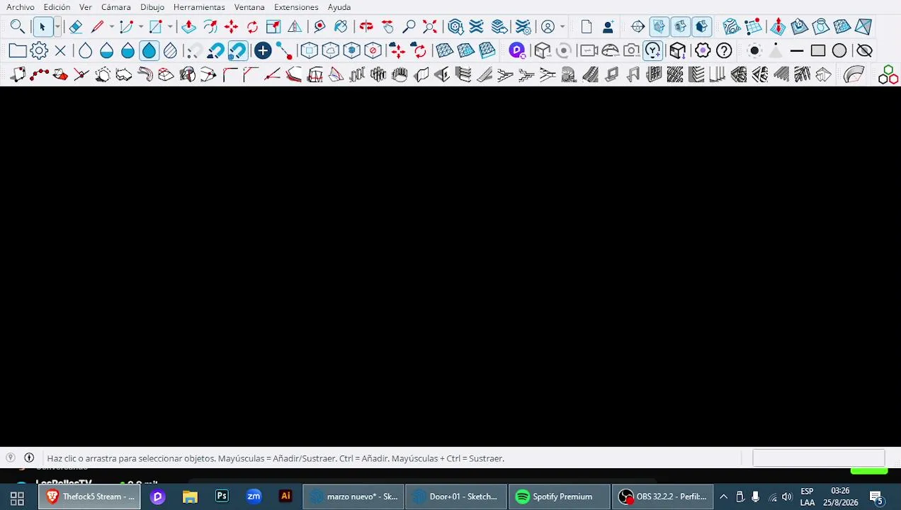901x510 pixels.
Task: Open File Explorer from the taskbar
Action: [x=190, y=497]
